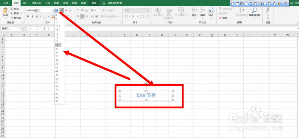Click open-file icon in capture toolbar
Image resolution: width=299 pixels, height=138 pixels.
click(x=233, y=4)
